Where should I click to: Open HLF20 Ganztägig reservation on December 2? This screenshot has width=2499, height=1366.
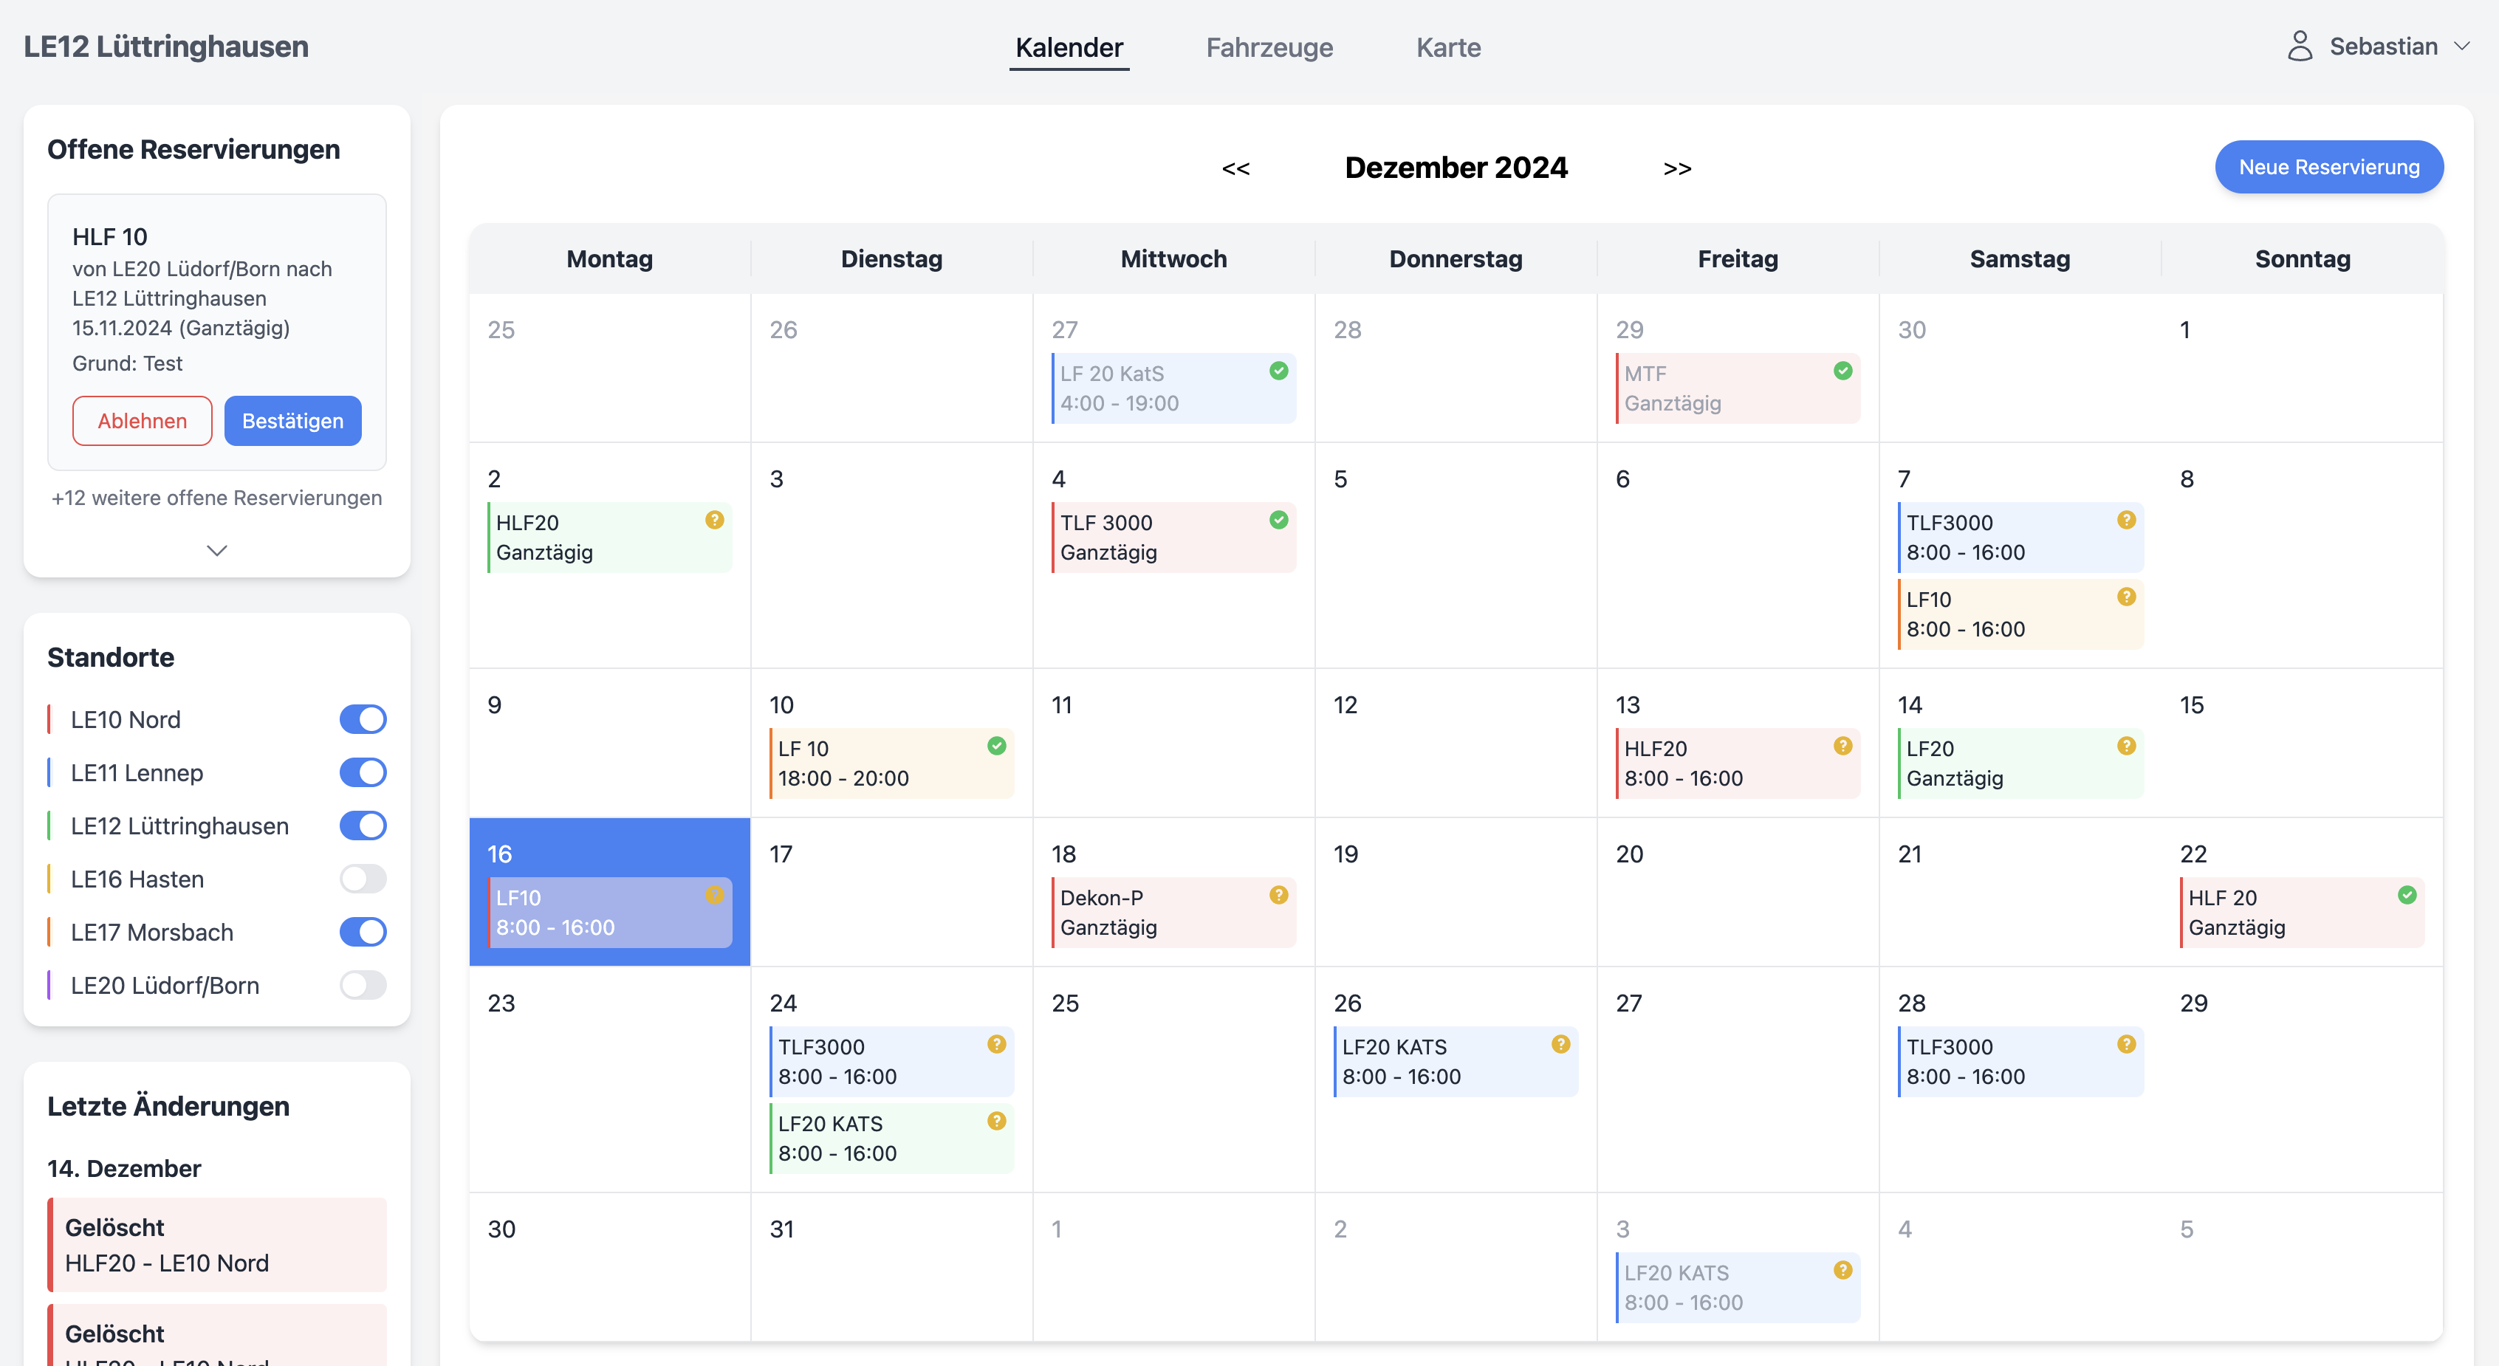(x=609, y=538)
